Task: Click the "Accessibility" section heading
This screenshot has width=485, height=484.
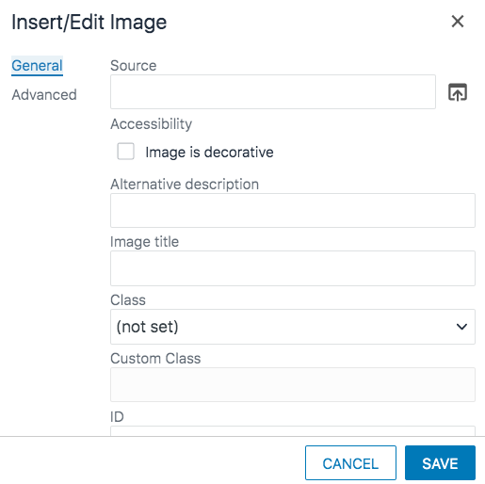Action: tap(151, 124)
